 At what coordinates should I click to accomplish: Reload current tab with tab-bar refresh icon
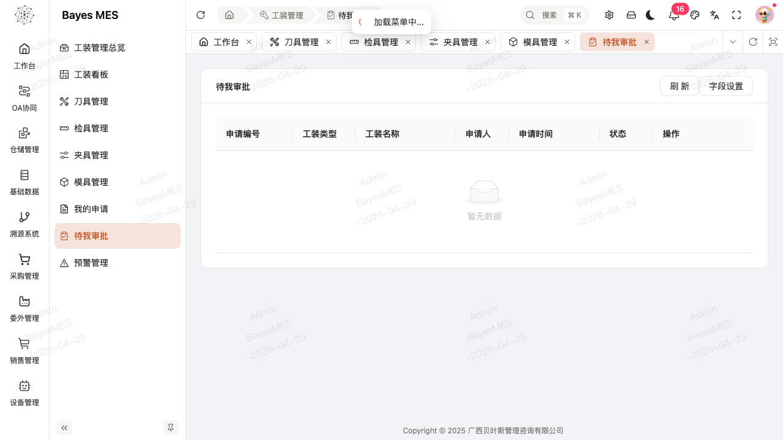point(753,42)
